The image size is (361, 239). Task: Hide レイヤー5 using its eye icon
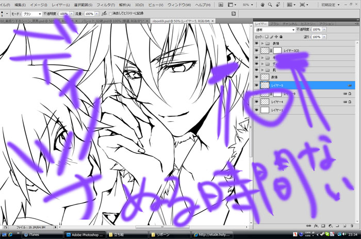coord(257,85)
